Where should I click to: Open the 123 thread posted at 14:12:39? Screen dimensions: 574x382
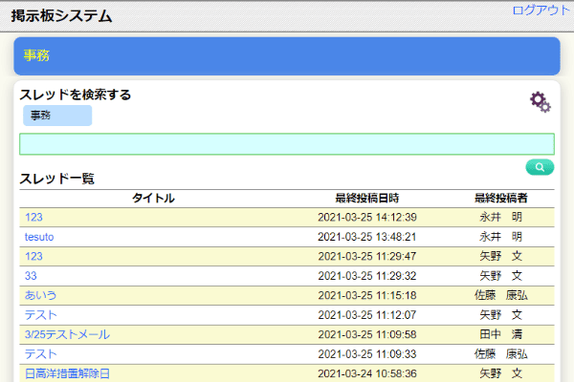[33, 218]
